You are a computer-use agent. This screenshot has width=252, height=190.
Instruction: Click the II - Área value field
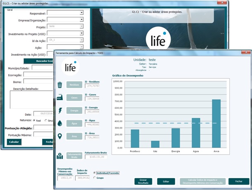pyautogui.click(x=92, y=137)
